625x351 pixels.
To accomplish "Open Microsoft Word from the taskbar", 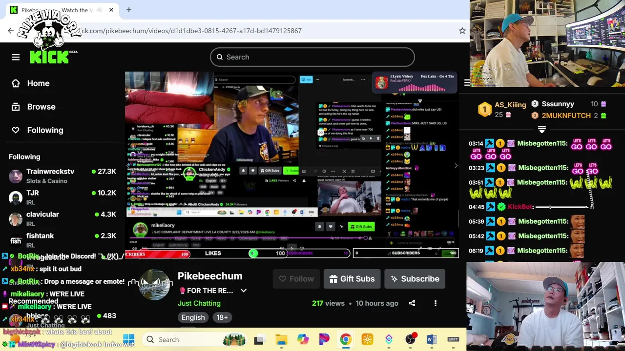I will [432, 339].
